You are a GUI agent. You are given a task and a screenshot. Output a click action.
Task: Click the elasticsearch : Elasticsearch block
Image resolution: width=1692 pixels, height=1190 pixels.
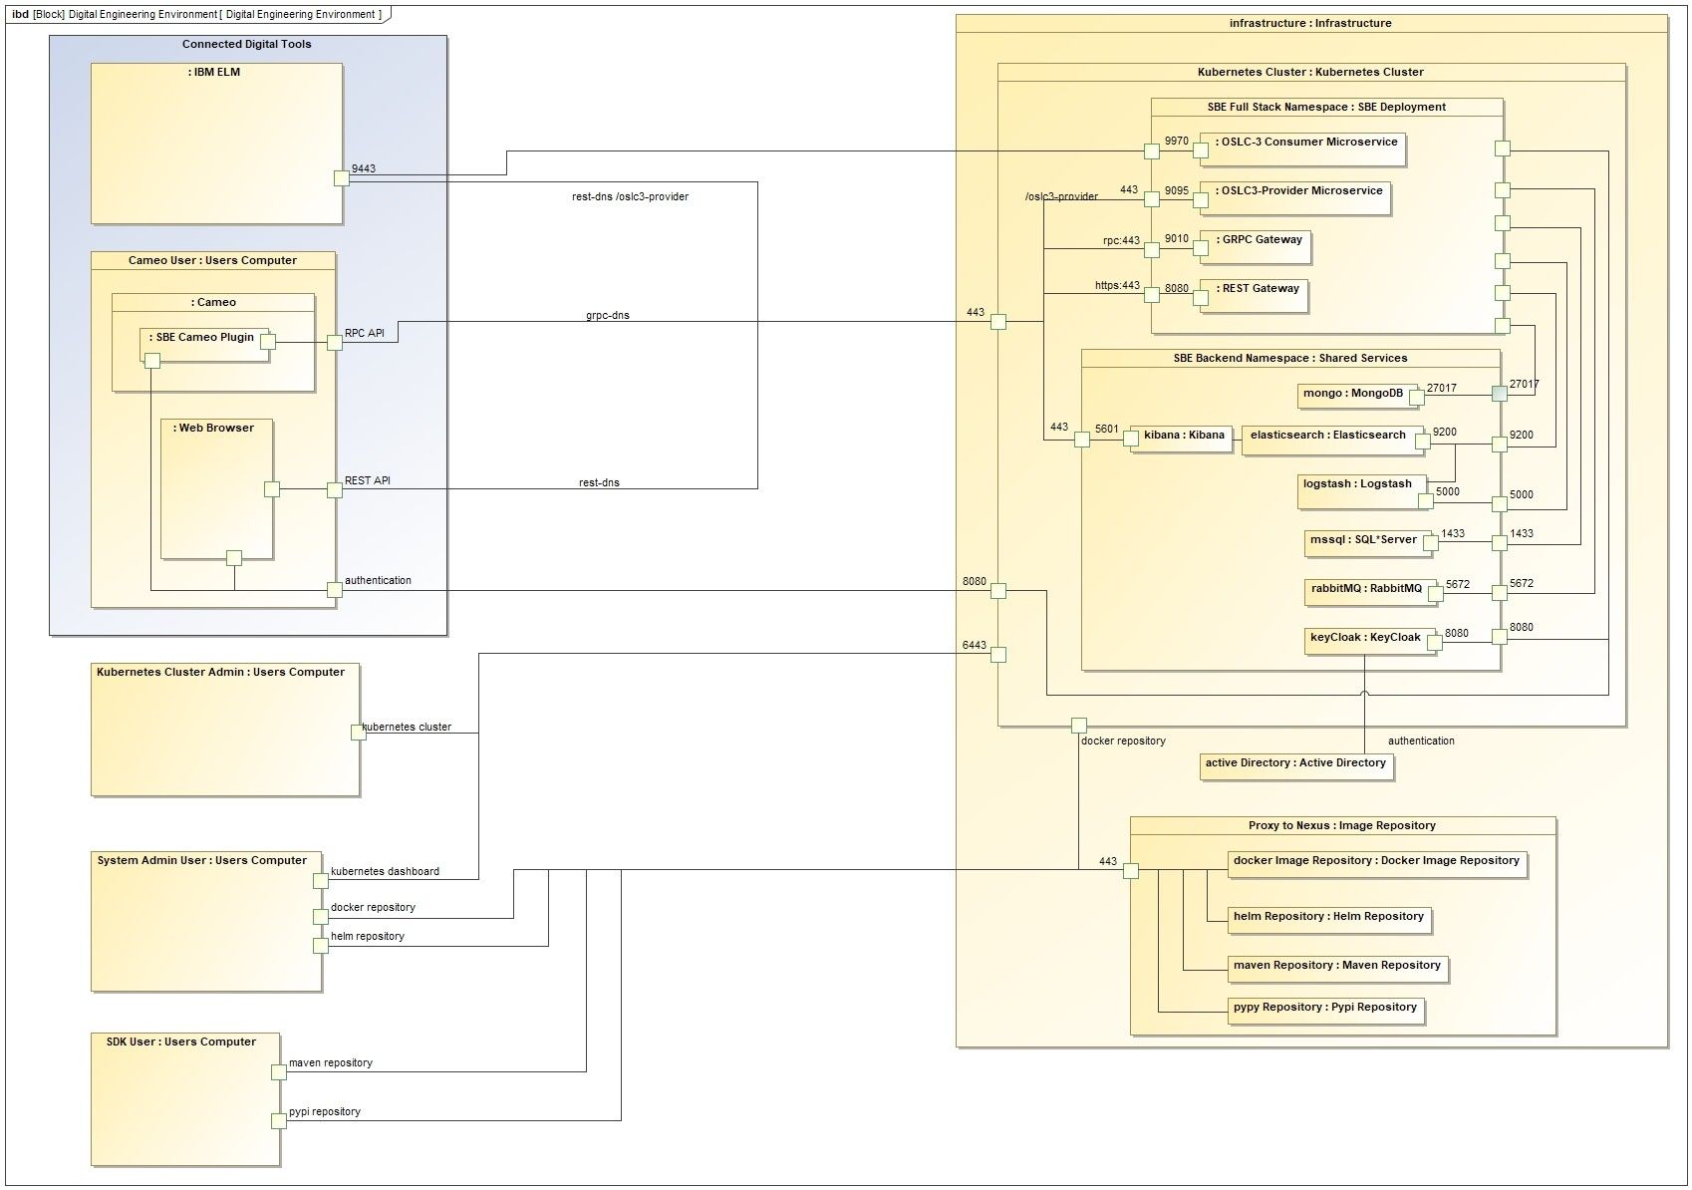point(1330,436)
